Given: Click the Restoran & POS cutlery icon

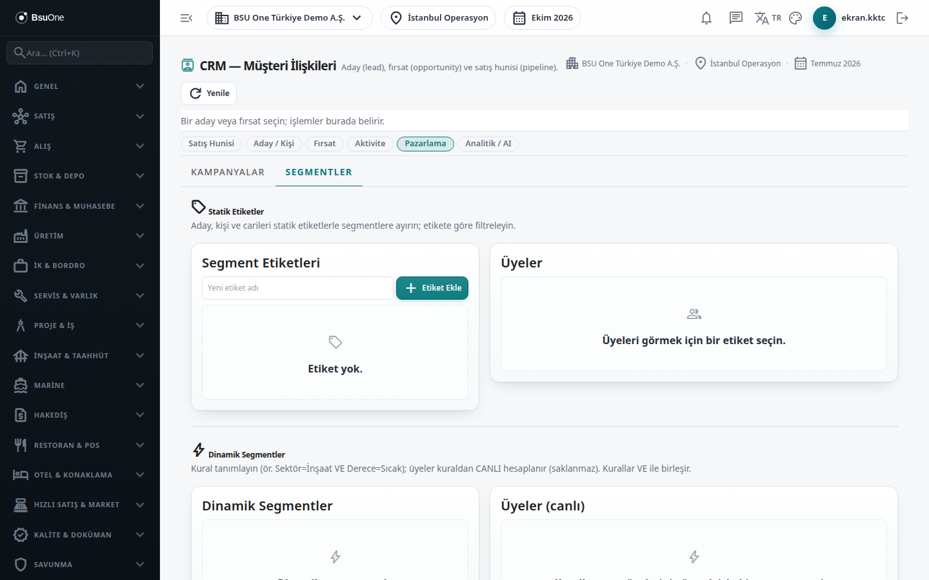Looking at the screenshot, I should point(21,445).
